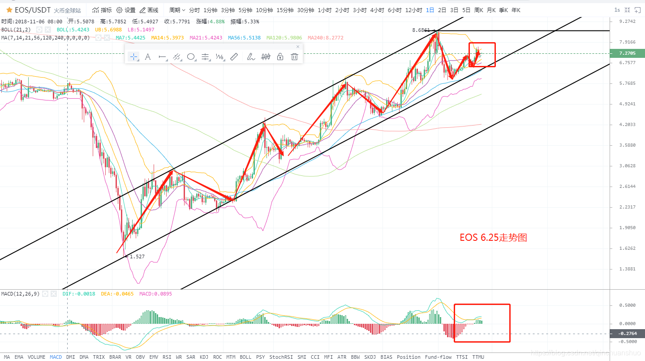Viewport: 645px width, 361px height.
Task: Toggle the lock drawings icon
Action: coord(280,57)
